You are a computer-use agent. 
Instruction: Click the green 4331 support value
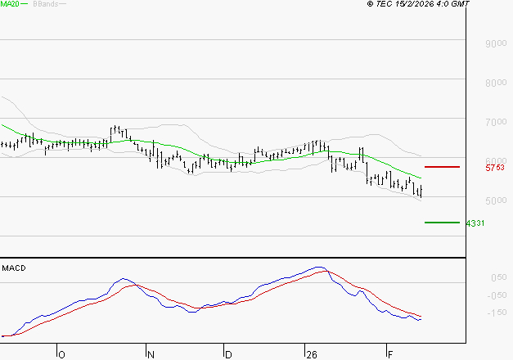pyautogui.click(x=475, y=223)
